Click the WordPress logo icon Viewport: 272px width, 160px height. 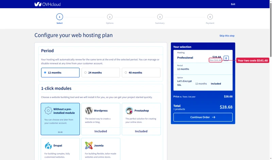coord(89,111)
